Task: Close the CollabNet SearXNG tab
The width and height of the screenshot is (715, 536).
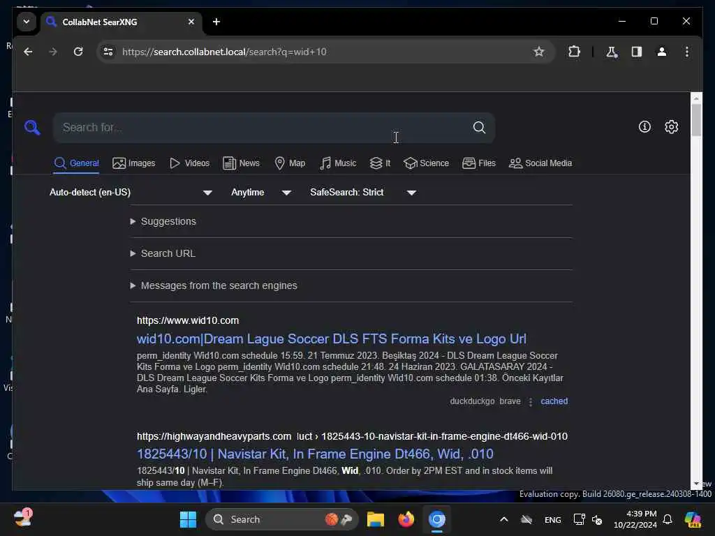Action: 191,22
